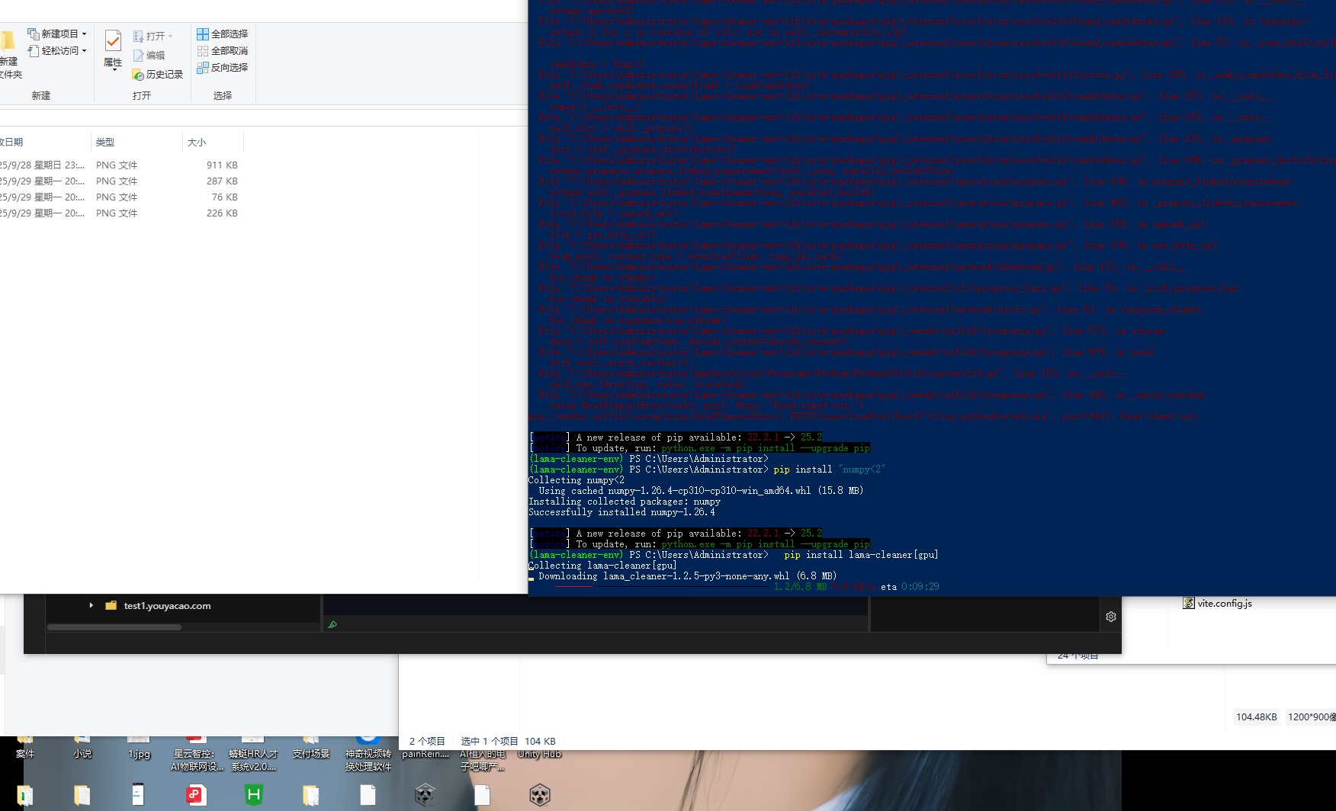Click the horizontal scrollbar under test1.youyacao.com

click(114, 627)
